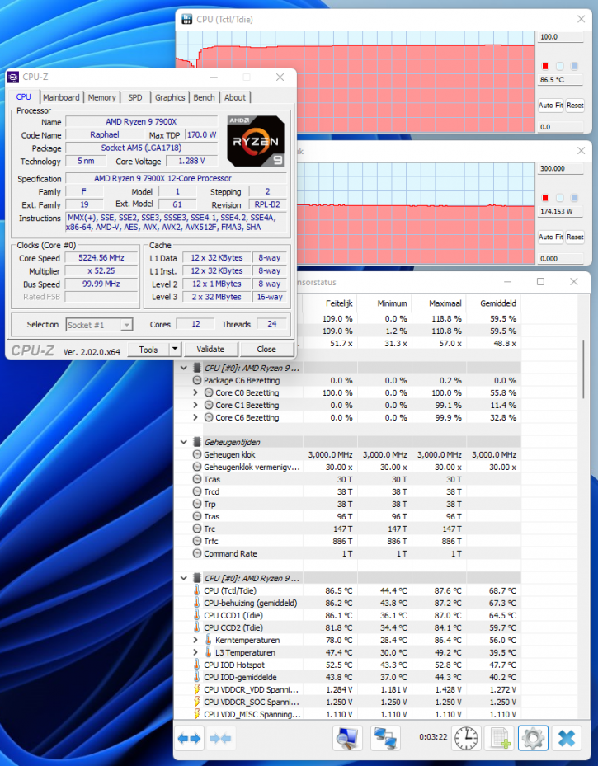Click thermometer icon of CPU CCD1 (Tdie) row
This screenshot has height=766, width=598.
197,615
